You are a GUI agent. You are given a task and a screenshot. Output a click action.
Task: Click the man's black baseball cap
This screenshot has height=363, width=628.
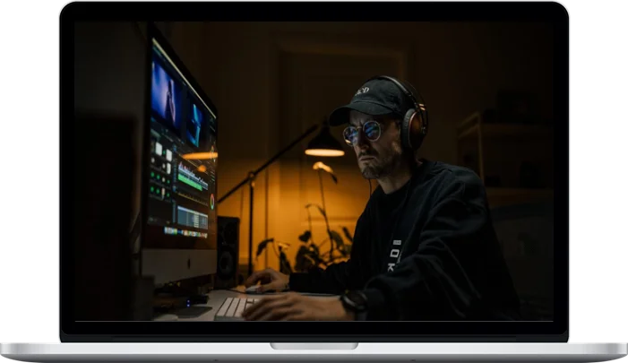click(x=369, y=99)
